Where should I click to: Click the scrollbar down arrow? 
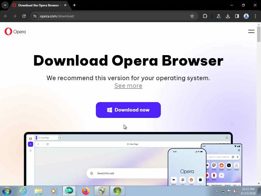tap(259, 184)
